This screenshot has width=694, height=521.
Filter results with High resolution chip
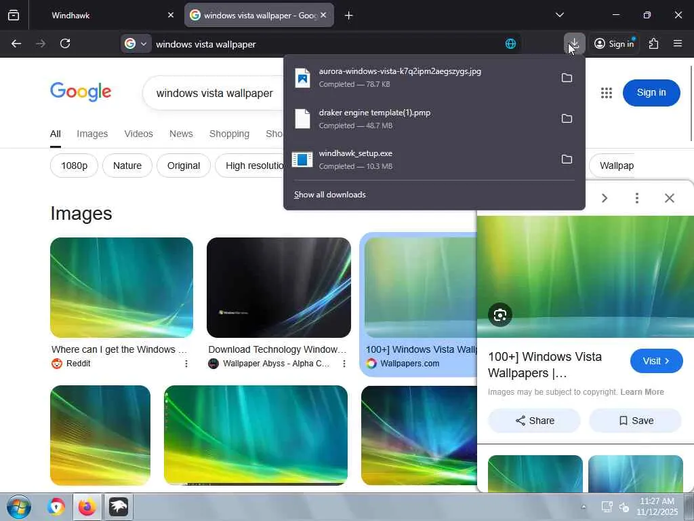coord(250,166)
